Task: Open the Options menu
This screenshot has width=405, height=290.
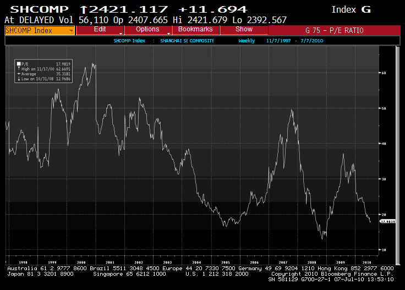Action: pos(147,29)
